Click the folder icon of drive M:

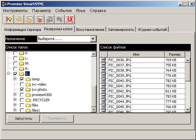pyautogui.click(x=22, y=63)
